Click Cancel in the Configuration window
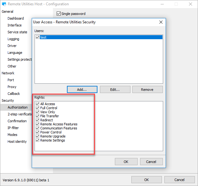 179,180
